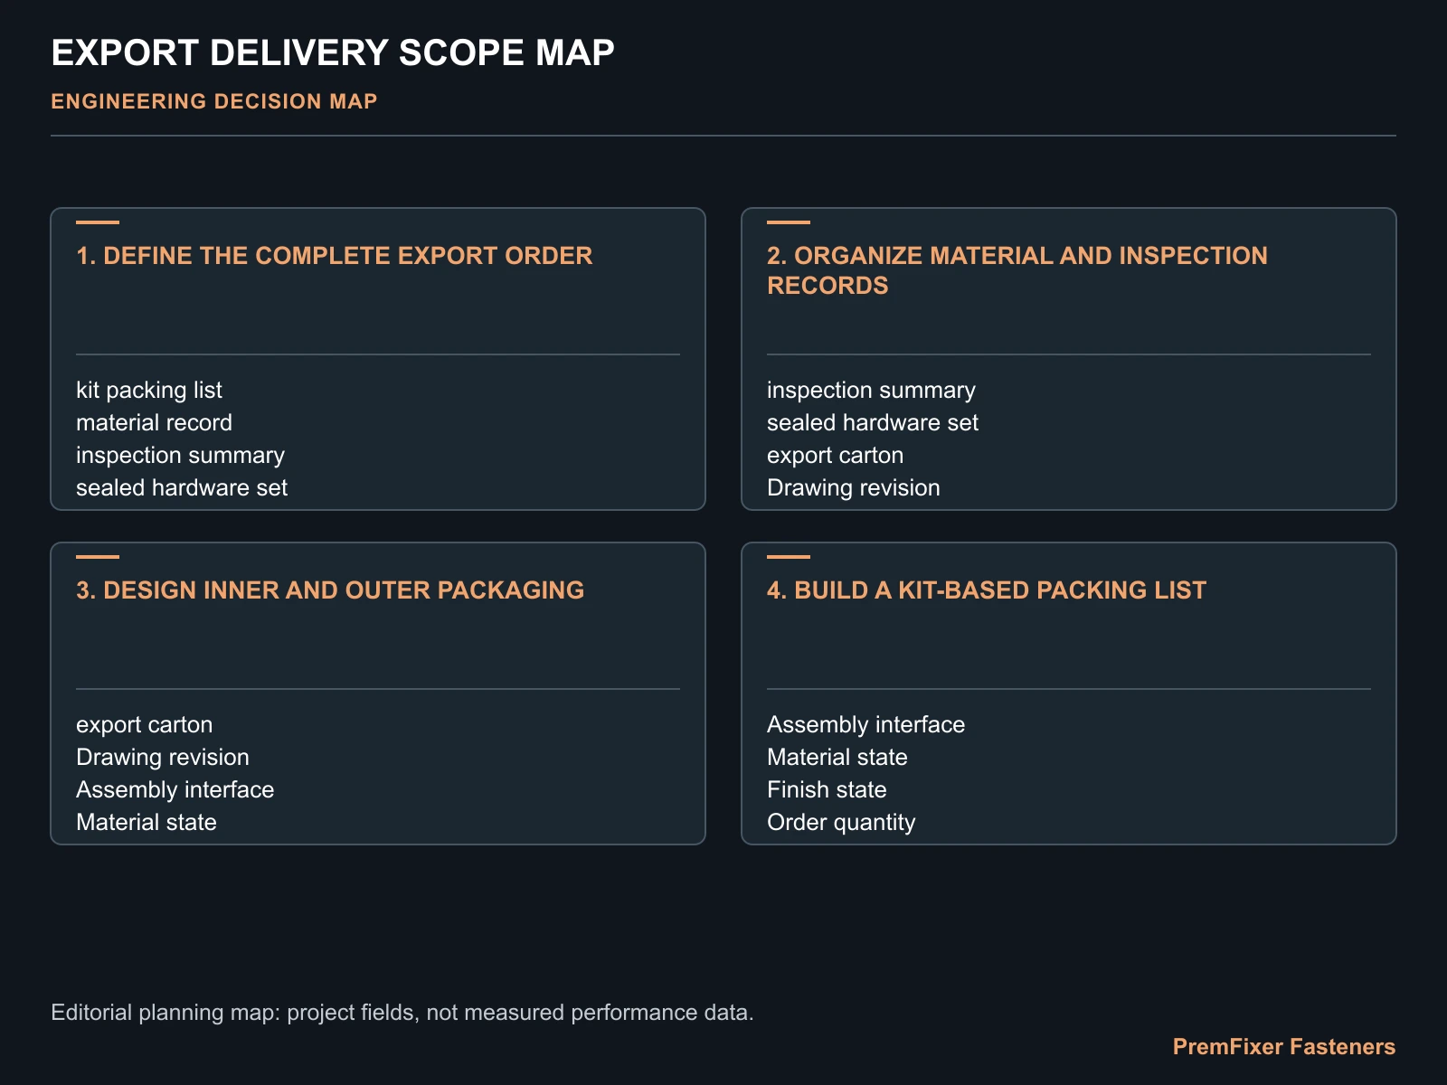Click 'Assembly interface' in Kit-Based Packing List card

(x=866, y=725)
